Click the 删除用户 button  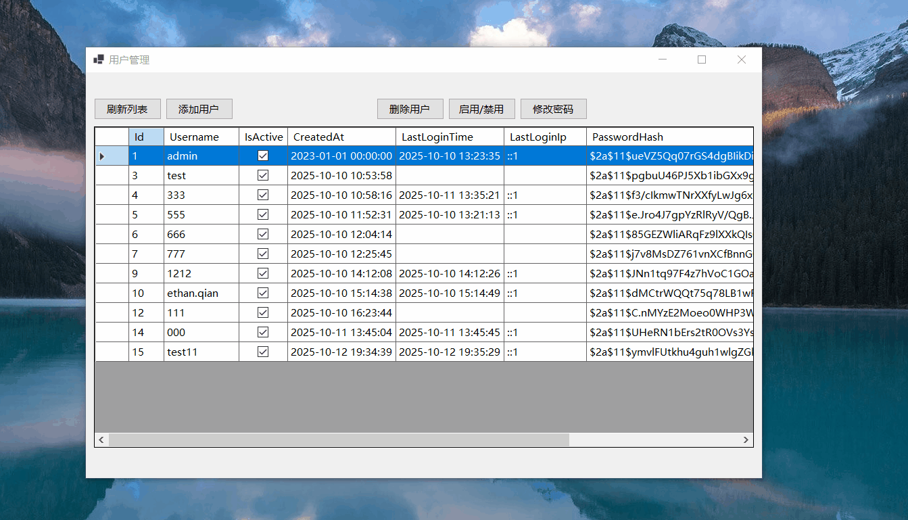coord(410,109)
